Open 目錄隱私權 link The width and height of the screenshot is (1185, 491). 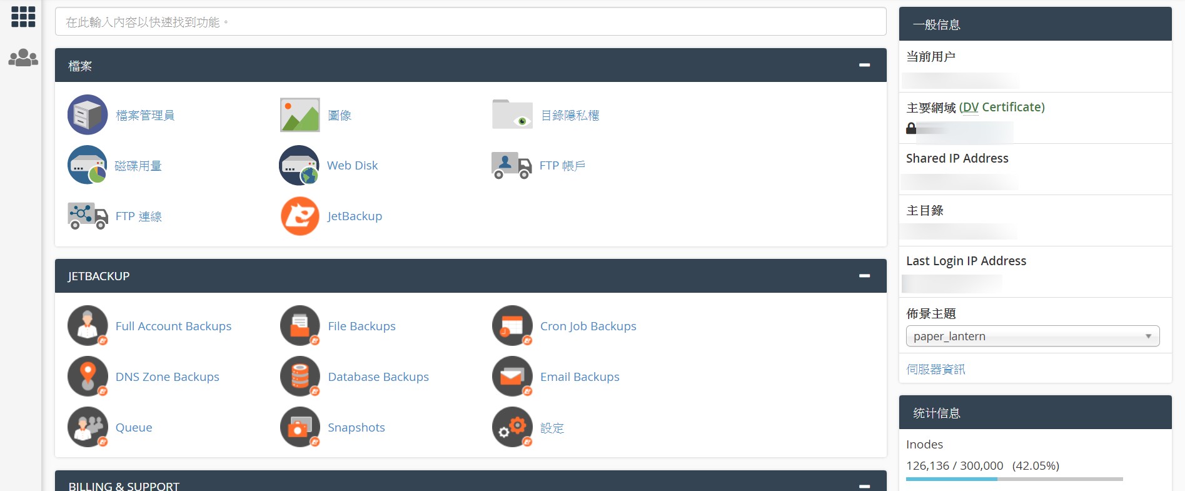[570, 115]
